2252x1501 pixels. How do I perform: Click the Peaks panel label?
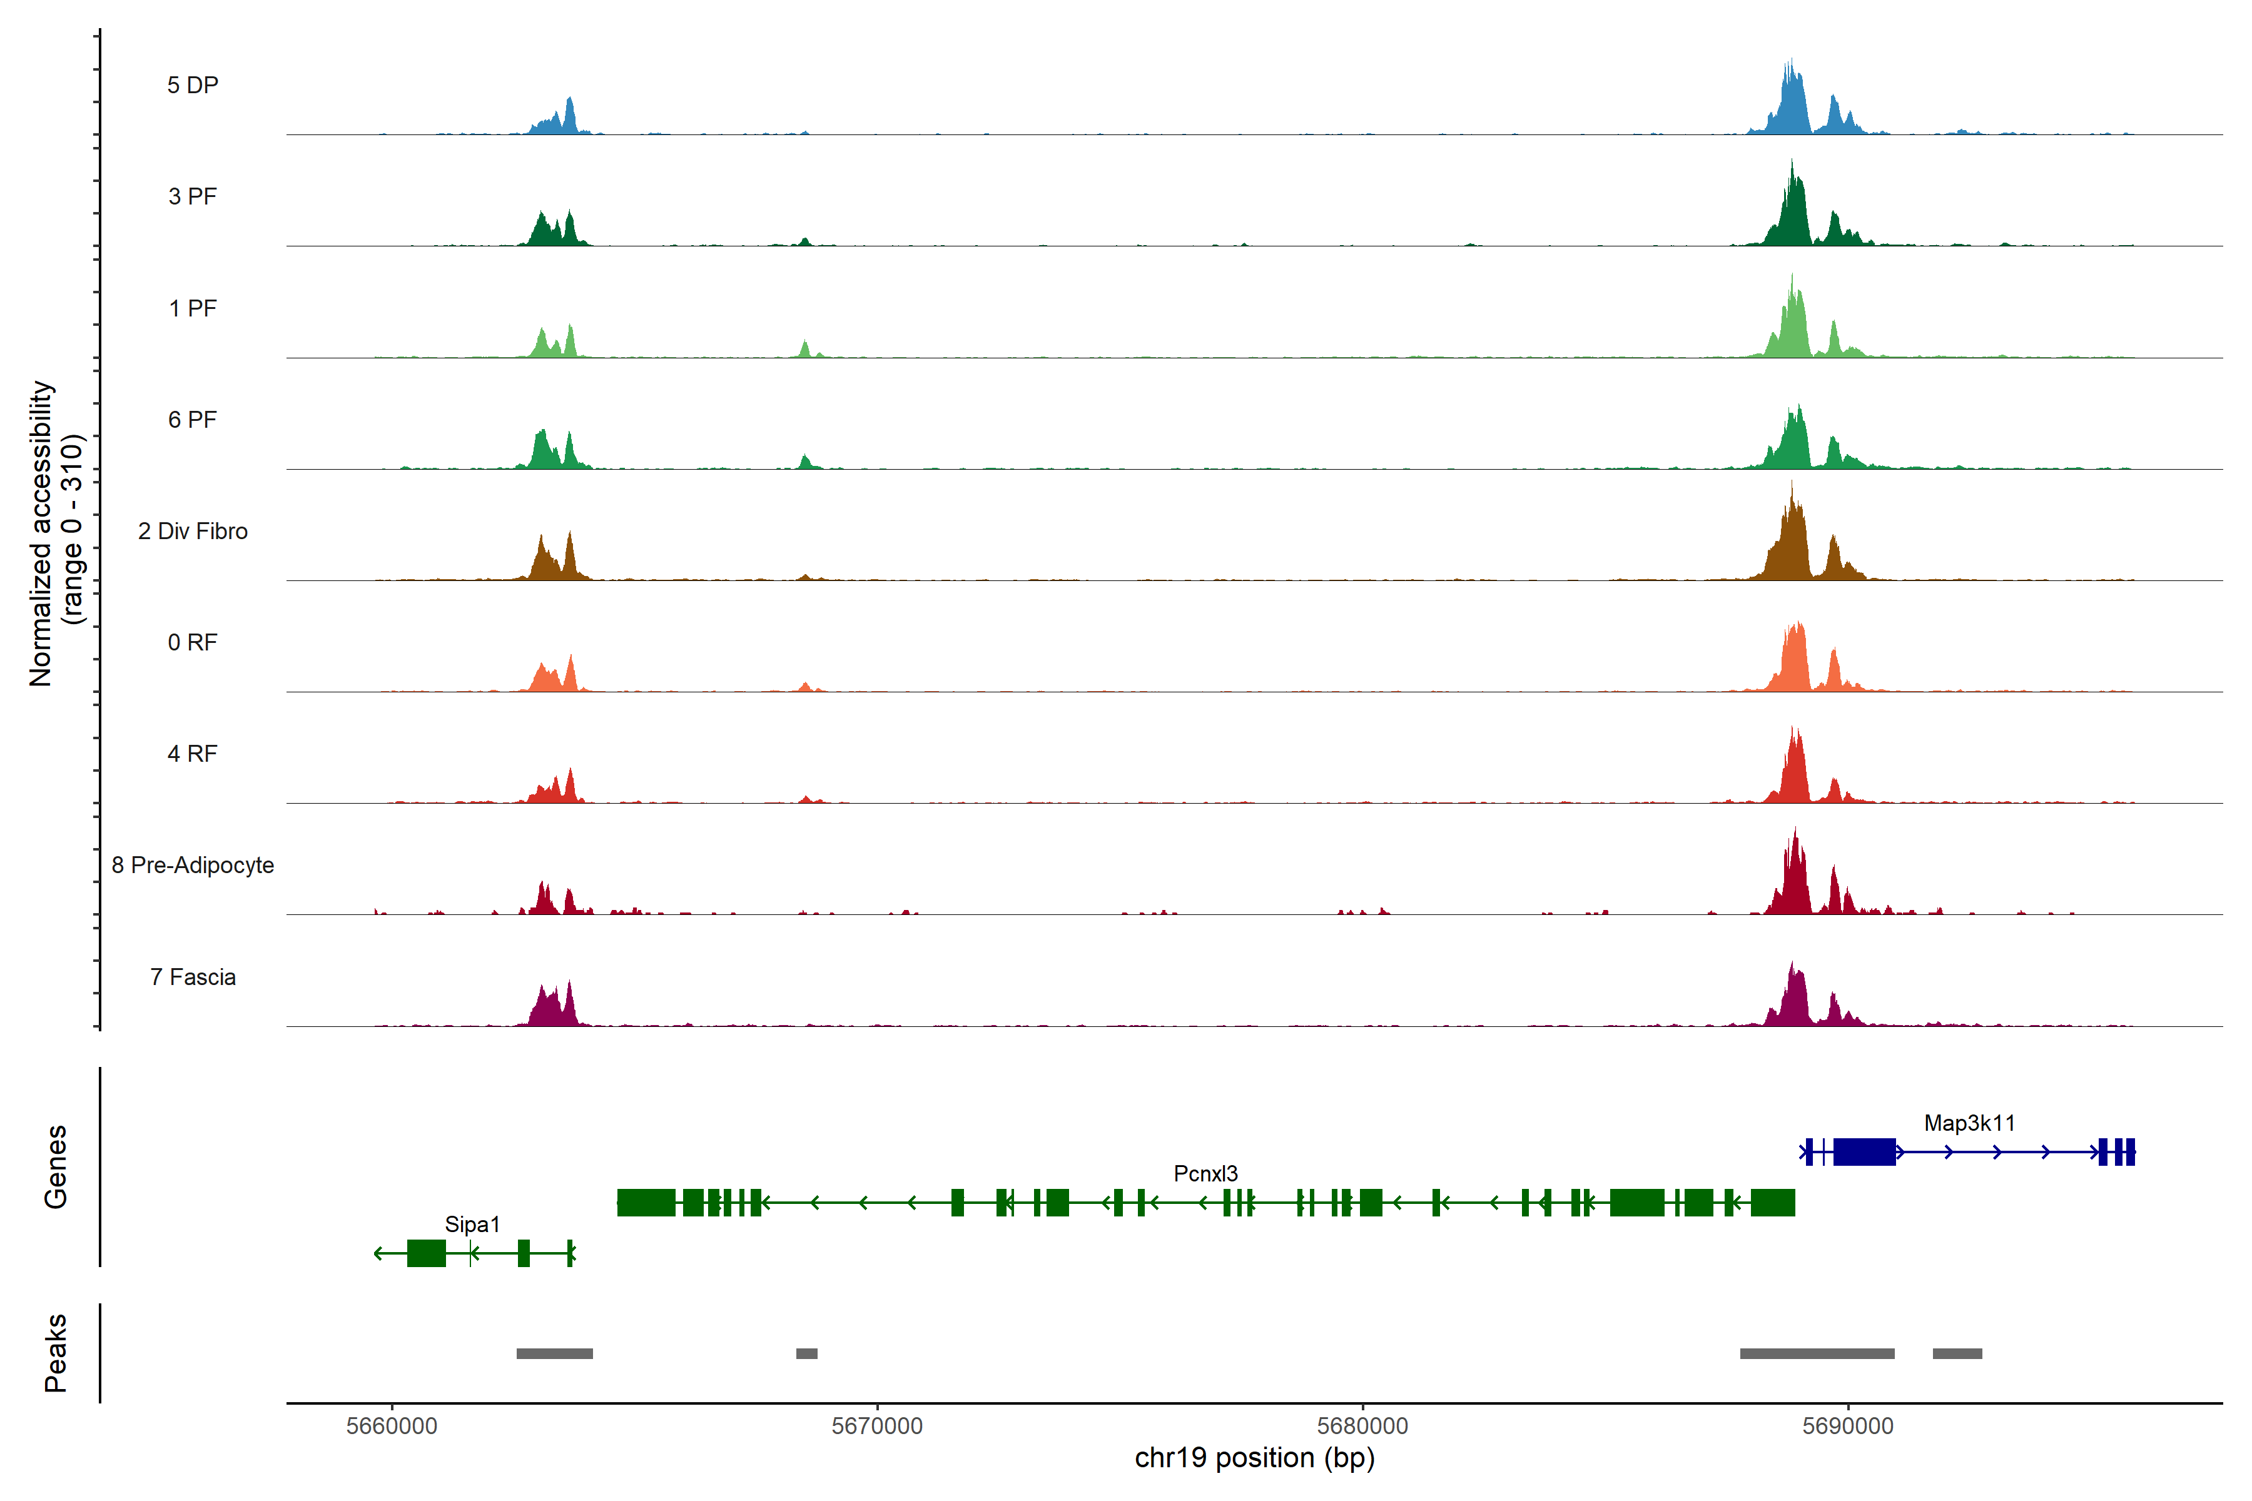pyautogui.click(x=56, y=1353)
